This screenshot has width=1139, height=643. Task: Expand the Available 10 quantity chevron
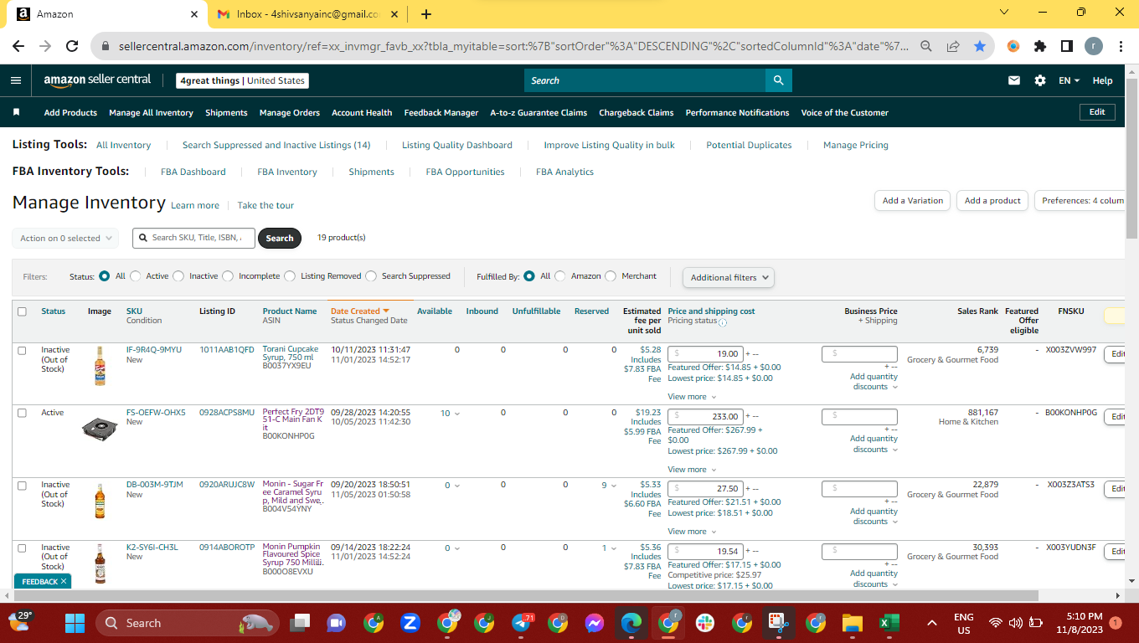pyautogui.click(x=457, y=414)
